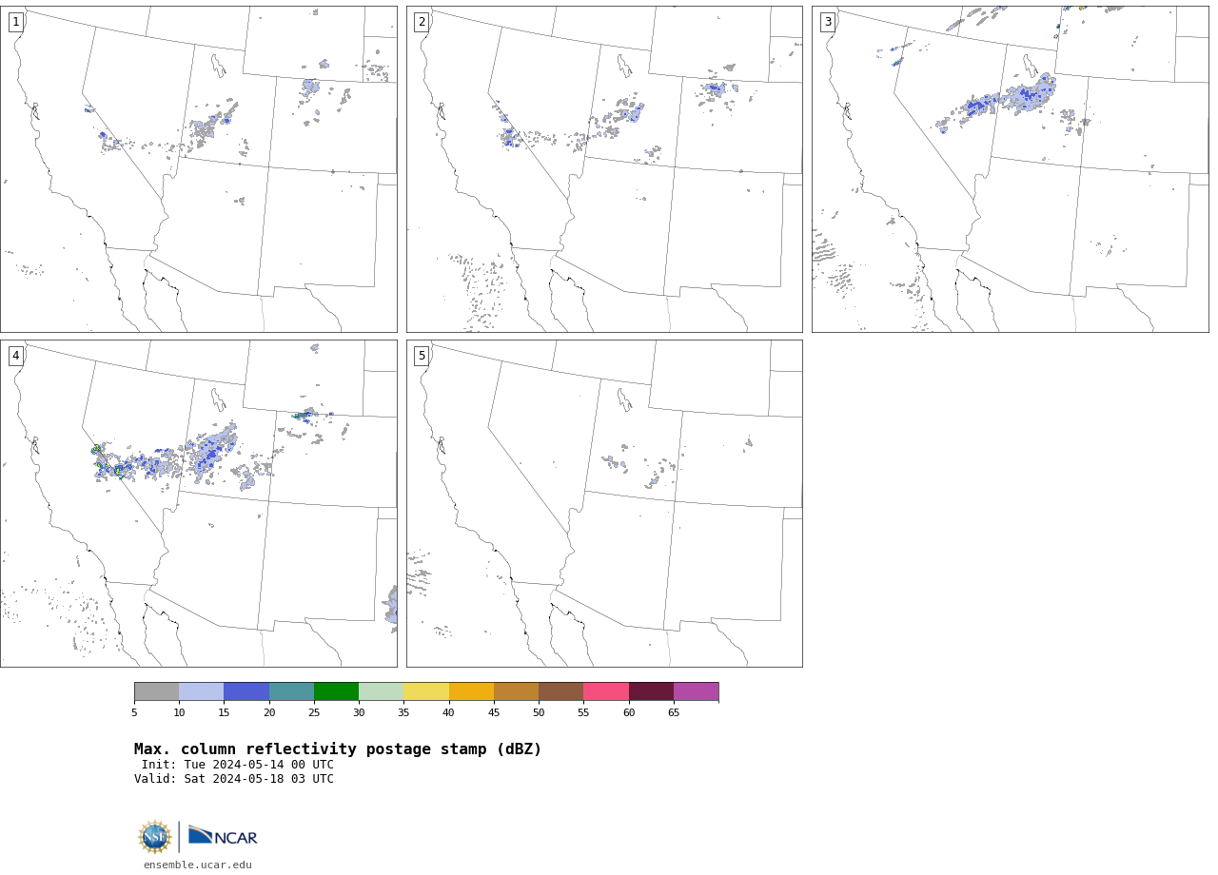
Task: Click the yellow 35-40 dBZ swatch
Action: [x=426, y=691]
